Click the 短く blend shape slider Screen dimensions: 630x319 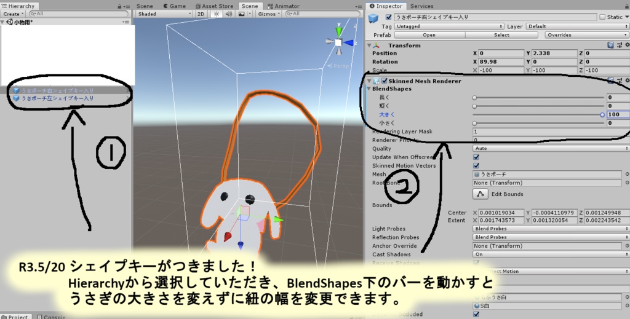click(x=539, y=106)
